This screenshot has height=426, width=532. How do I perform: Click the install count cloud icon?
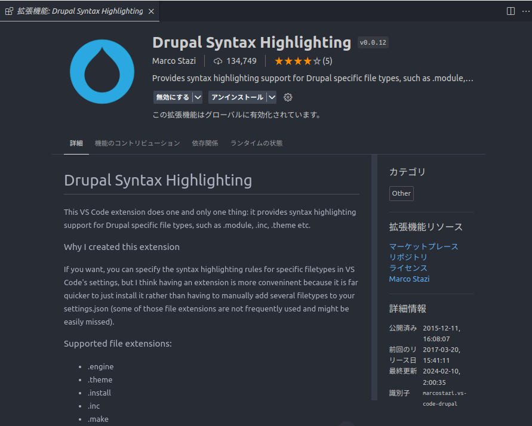tap(218, 61)
